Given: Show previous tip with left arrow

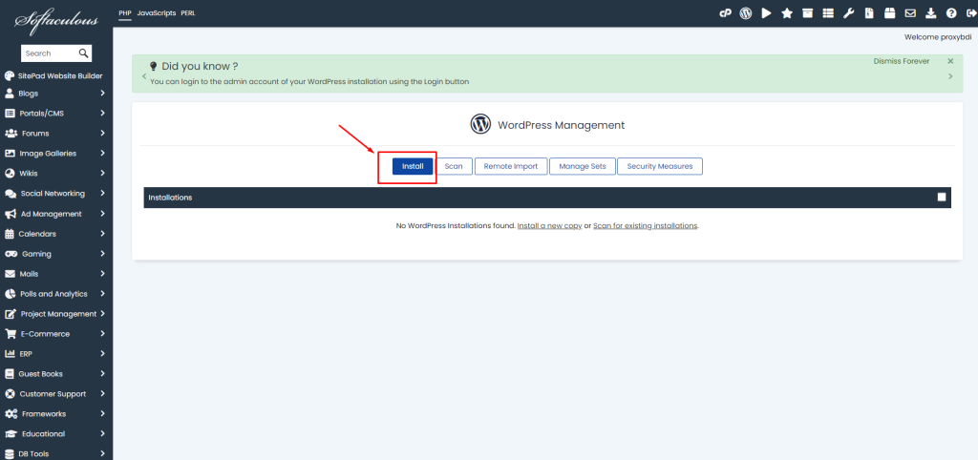Looking at the screenshot, I should (x=144, y=76).
